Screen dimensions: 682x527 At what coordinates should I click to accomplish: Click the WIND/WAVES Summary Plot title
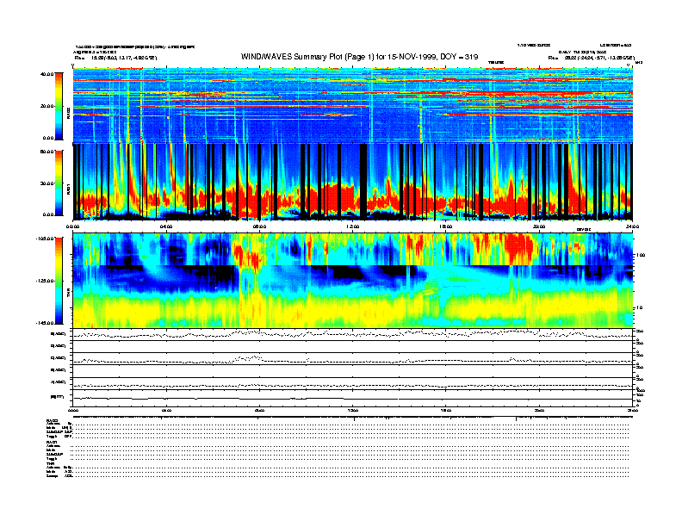click(x=359, y=57)
